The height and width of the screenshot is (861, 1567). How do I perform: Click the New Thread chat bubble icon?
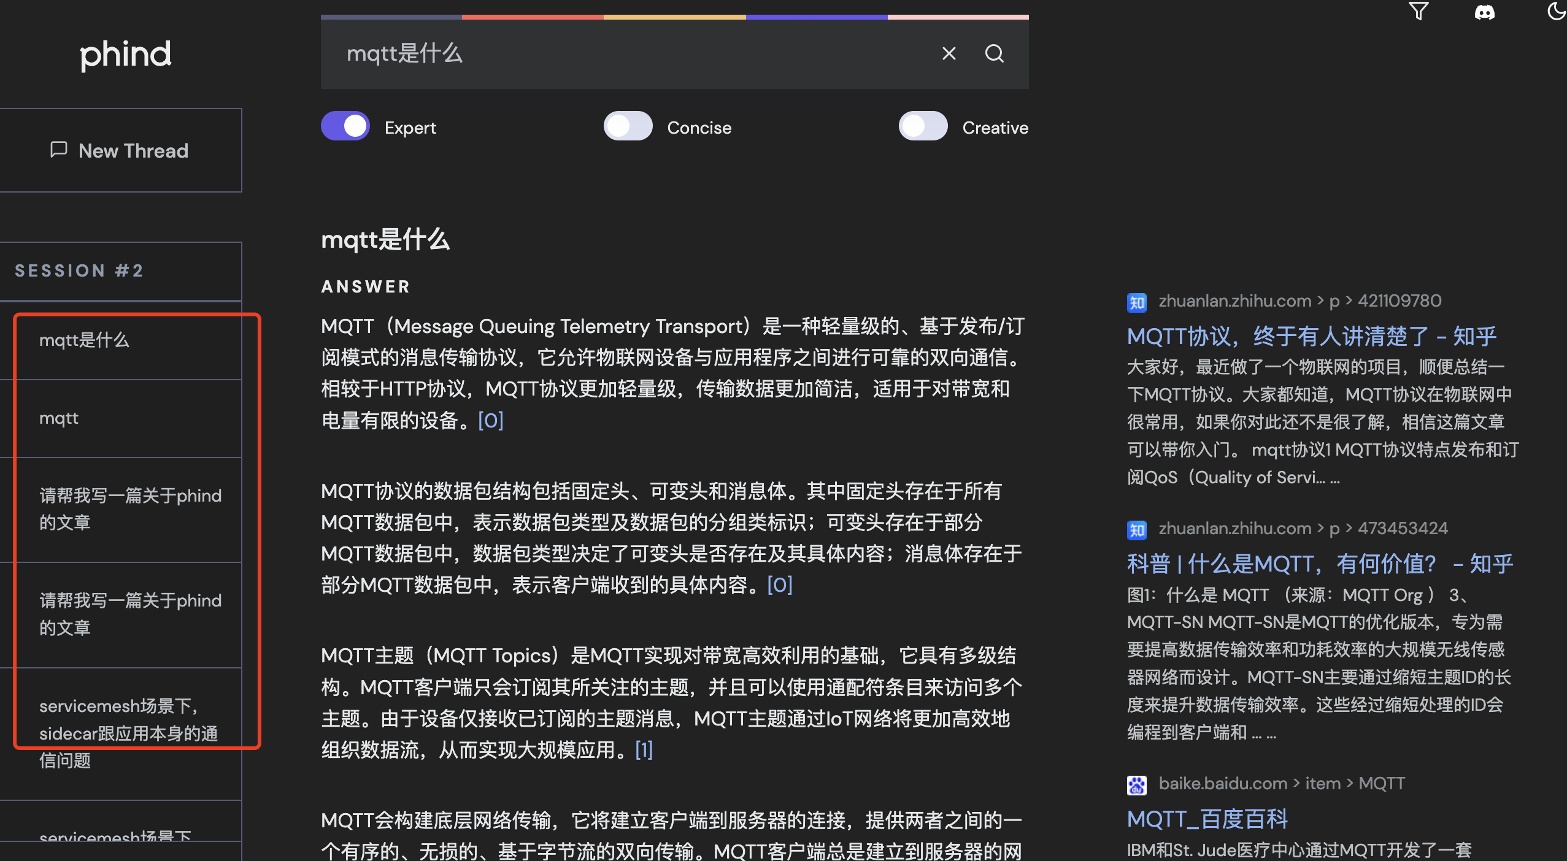pos(59,150)
